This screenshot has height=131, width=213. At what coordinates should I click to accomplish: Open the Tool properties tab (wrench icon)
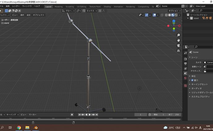[x=185, y=53]
